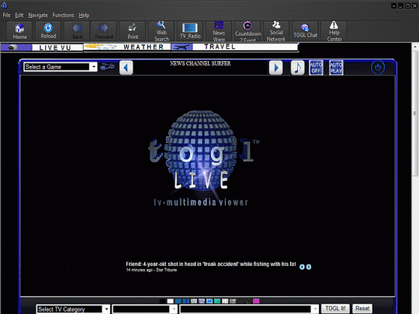
Task: Open Web Search tool
Action: pos(161,31)
